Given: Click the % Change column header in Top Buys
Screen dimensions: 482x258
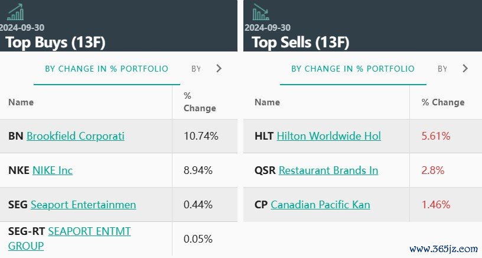Looking at the screenshot, I should click(x=200, y=102).
